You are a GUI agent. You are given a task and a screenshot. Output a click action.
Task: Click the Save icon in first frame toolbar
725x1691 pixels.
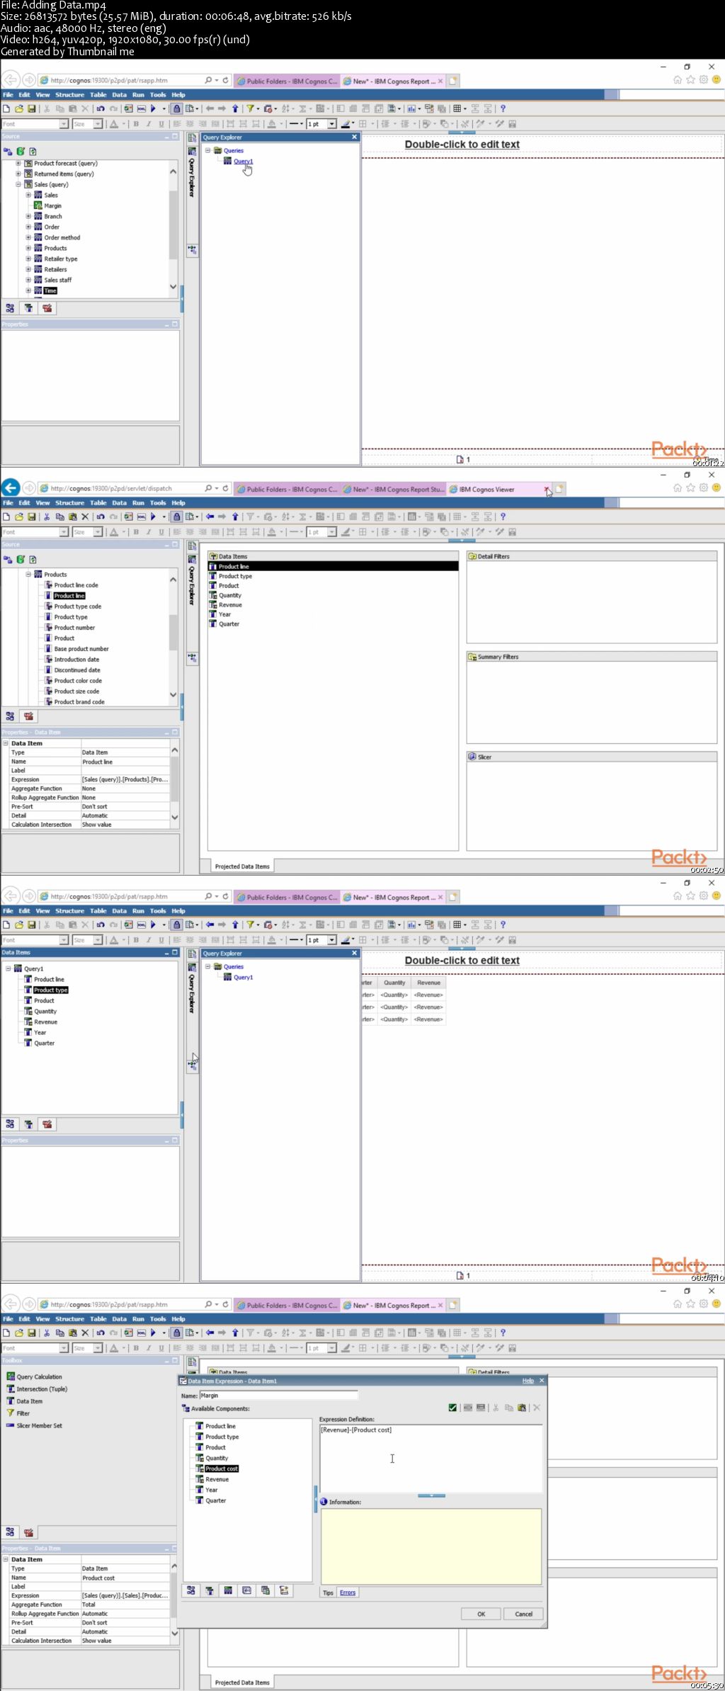[32, 109]
